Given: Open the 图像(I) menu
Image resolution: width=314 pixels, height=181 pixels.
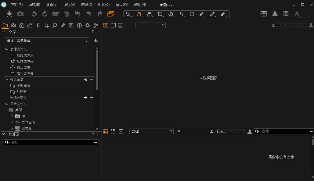Looking at the screenshot, I should click(x=86, y=5).
